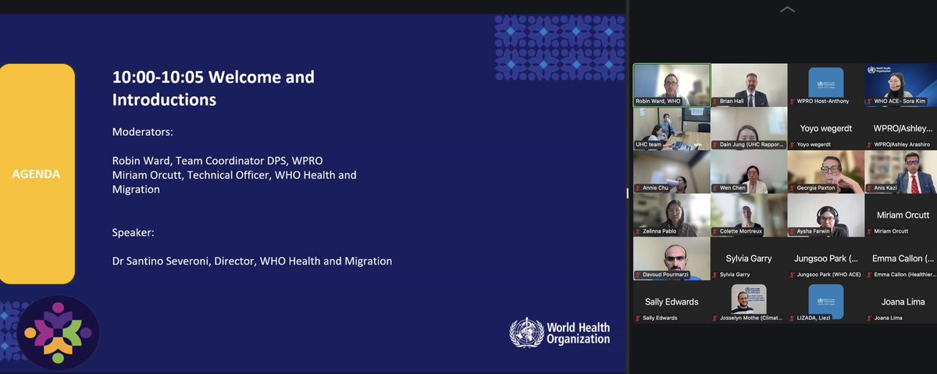Click muted mic icon beside small Sylvia Garry label
Screen dimensions: 937x374
tap(716, 275)
